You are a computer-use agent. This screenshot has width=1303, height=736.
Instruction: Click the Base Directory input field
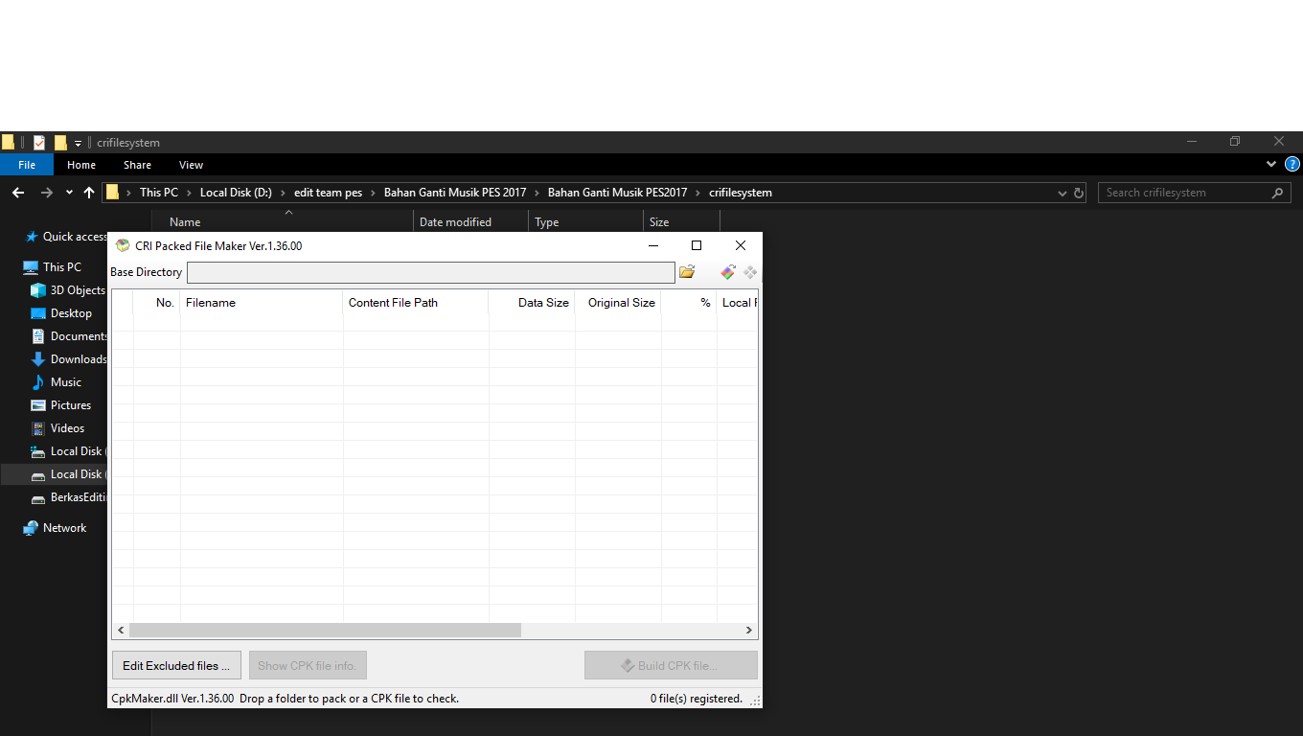pos(431,272)
